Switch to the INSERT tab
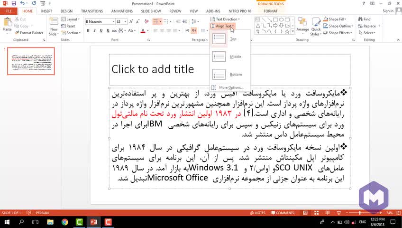 point(46,11)
